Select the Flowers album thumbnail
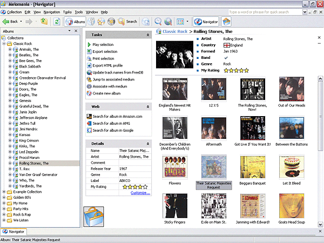Viewport: 324px width, 243px height. point(175,167)
